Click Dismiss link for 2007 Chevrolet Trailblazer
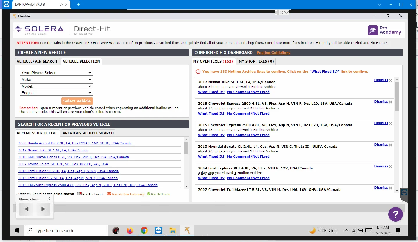This screenshot has height=242, width=418. [x=381, y=188]
